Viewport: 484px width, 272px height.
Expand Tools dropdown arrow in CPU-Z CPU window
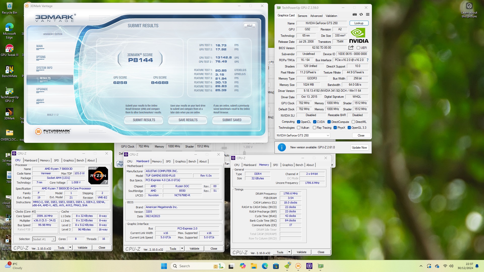[x=70, y=248]
